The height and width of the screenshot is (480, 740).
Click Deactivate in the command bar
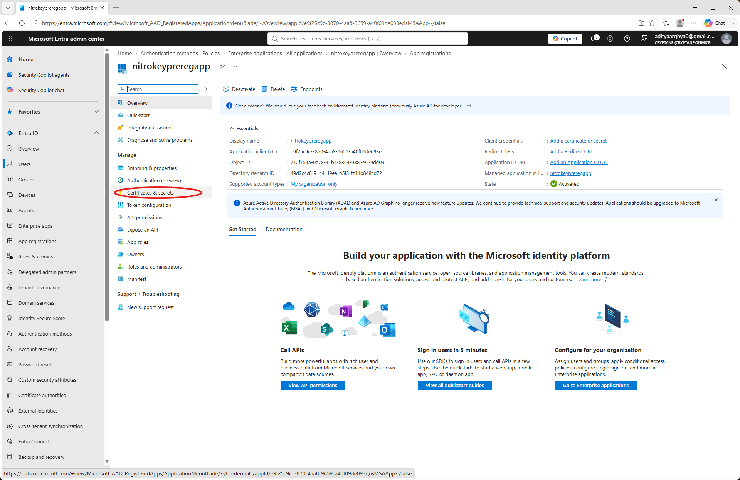click(x=239, y=89)
